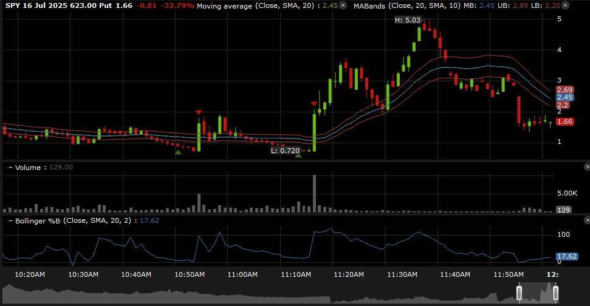The image size is (590, 306).
Task: Click the 11:50AM time axis label
Action: [509, 275]
